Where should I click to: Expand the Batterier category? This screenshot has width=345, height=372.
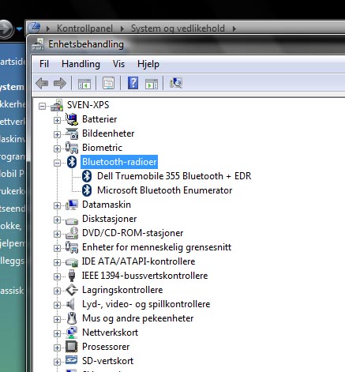57,120
